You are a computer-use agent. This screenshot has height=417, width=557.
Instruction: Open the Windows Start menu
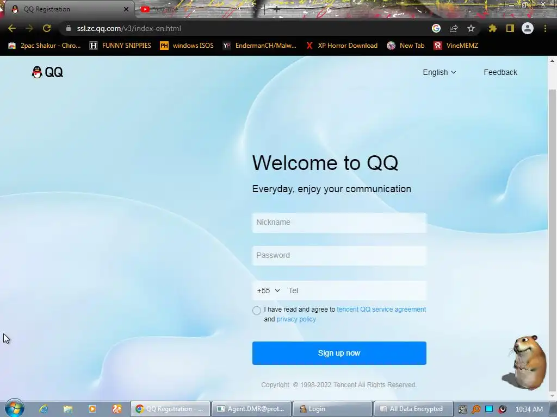click(14, 408)
